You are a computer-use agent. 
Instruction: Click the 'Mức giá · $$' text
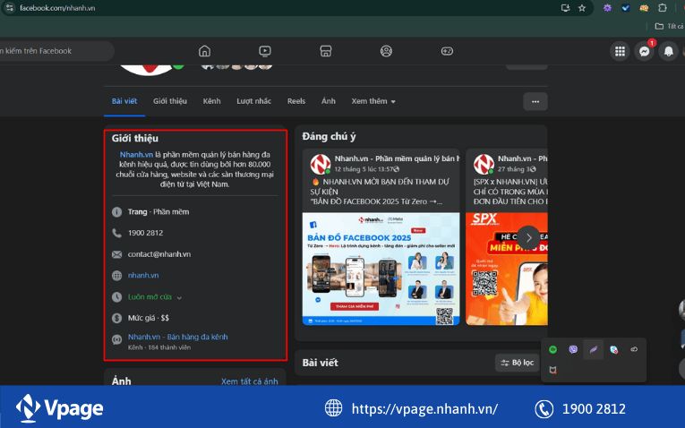(x=148, y=318)
